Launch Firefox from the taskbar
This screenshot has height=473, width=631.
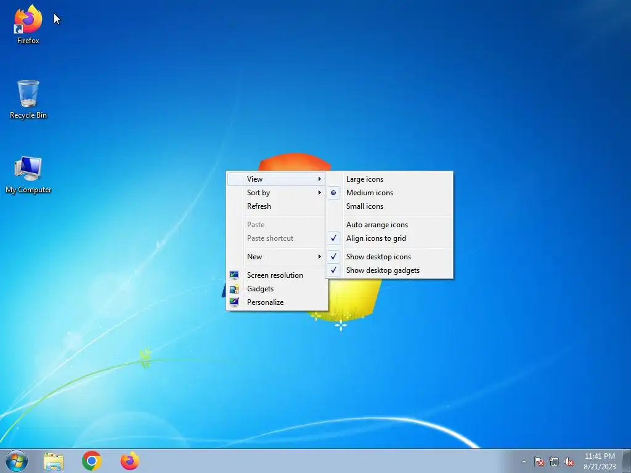(x=129, y=461)
